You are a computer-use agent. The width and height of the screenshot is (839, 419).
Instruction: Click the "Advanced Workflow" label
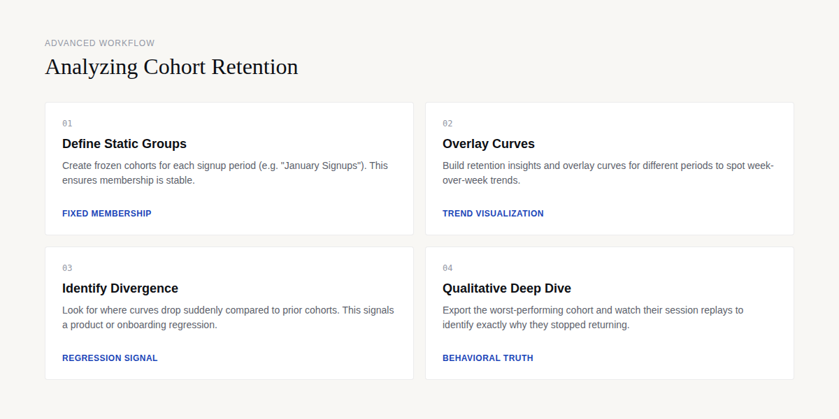click(100, 43)
